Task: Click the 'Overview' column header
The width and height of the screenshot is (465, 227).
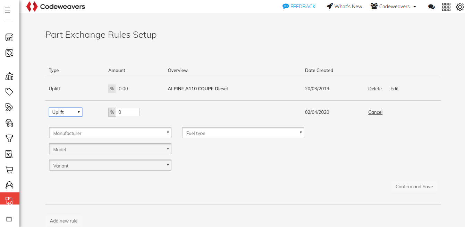Action: [178, 70]
